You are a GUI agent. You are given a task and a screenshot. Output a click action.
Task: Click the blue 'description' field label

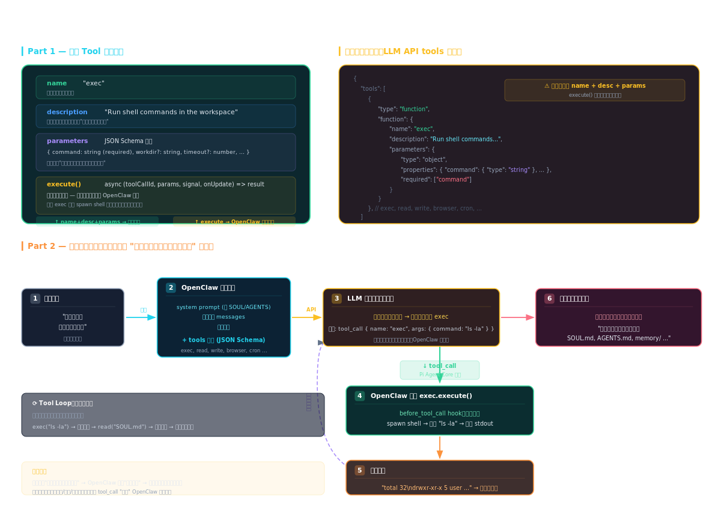click(67, 112)
